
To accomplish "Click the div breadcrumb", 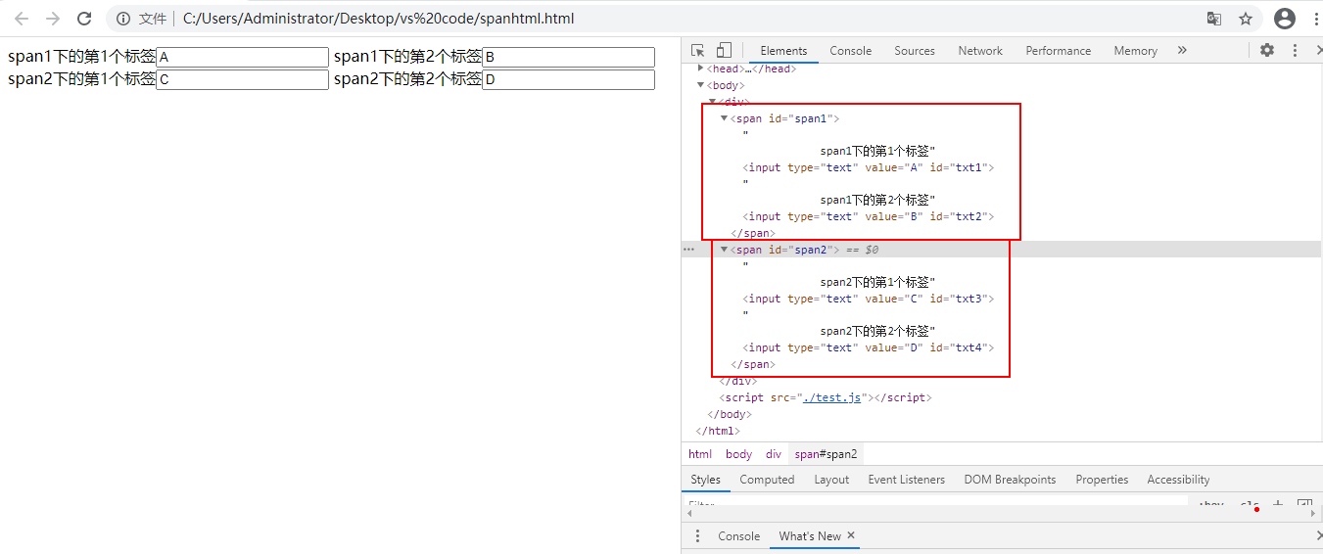I will (774, 454).
